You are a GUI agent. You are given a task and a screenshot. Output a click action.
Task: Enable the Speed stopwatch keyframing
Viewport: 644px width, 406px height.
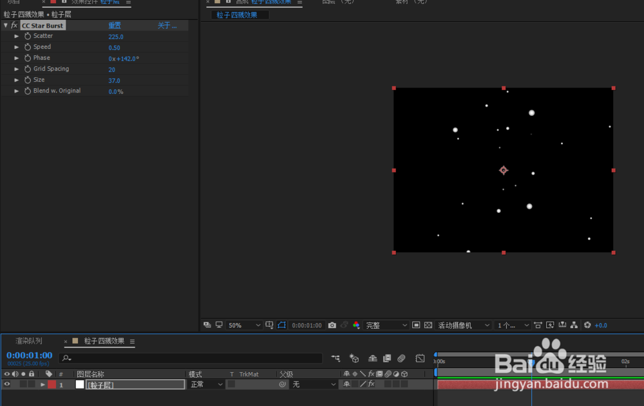[x=28, y=47]
